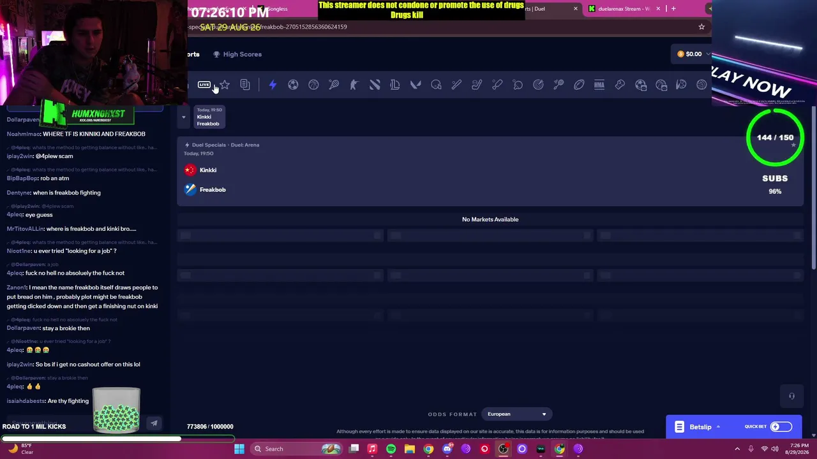
Task: Click MrTitovALLin's chat username
Action: pos(26,229)
